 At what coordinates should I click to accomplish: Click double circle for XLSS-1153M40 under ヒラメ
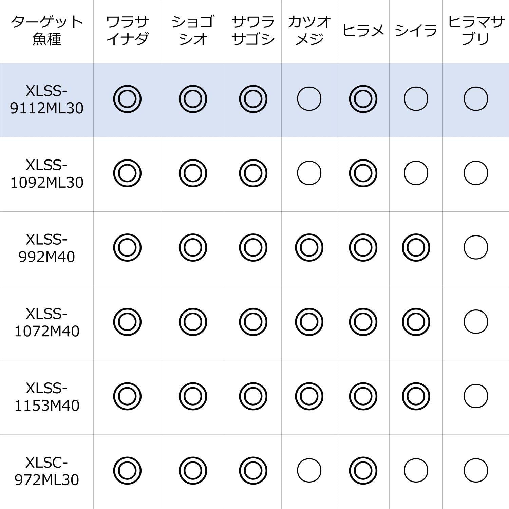click(x=363, y=396)
